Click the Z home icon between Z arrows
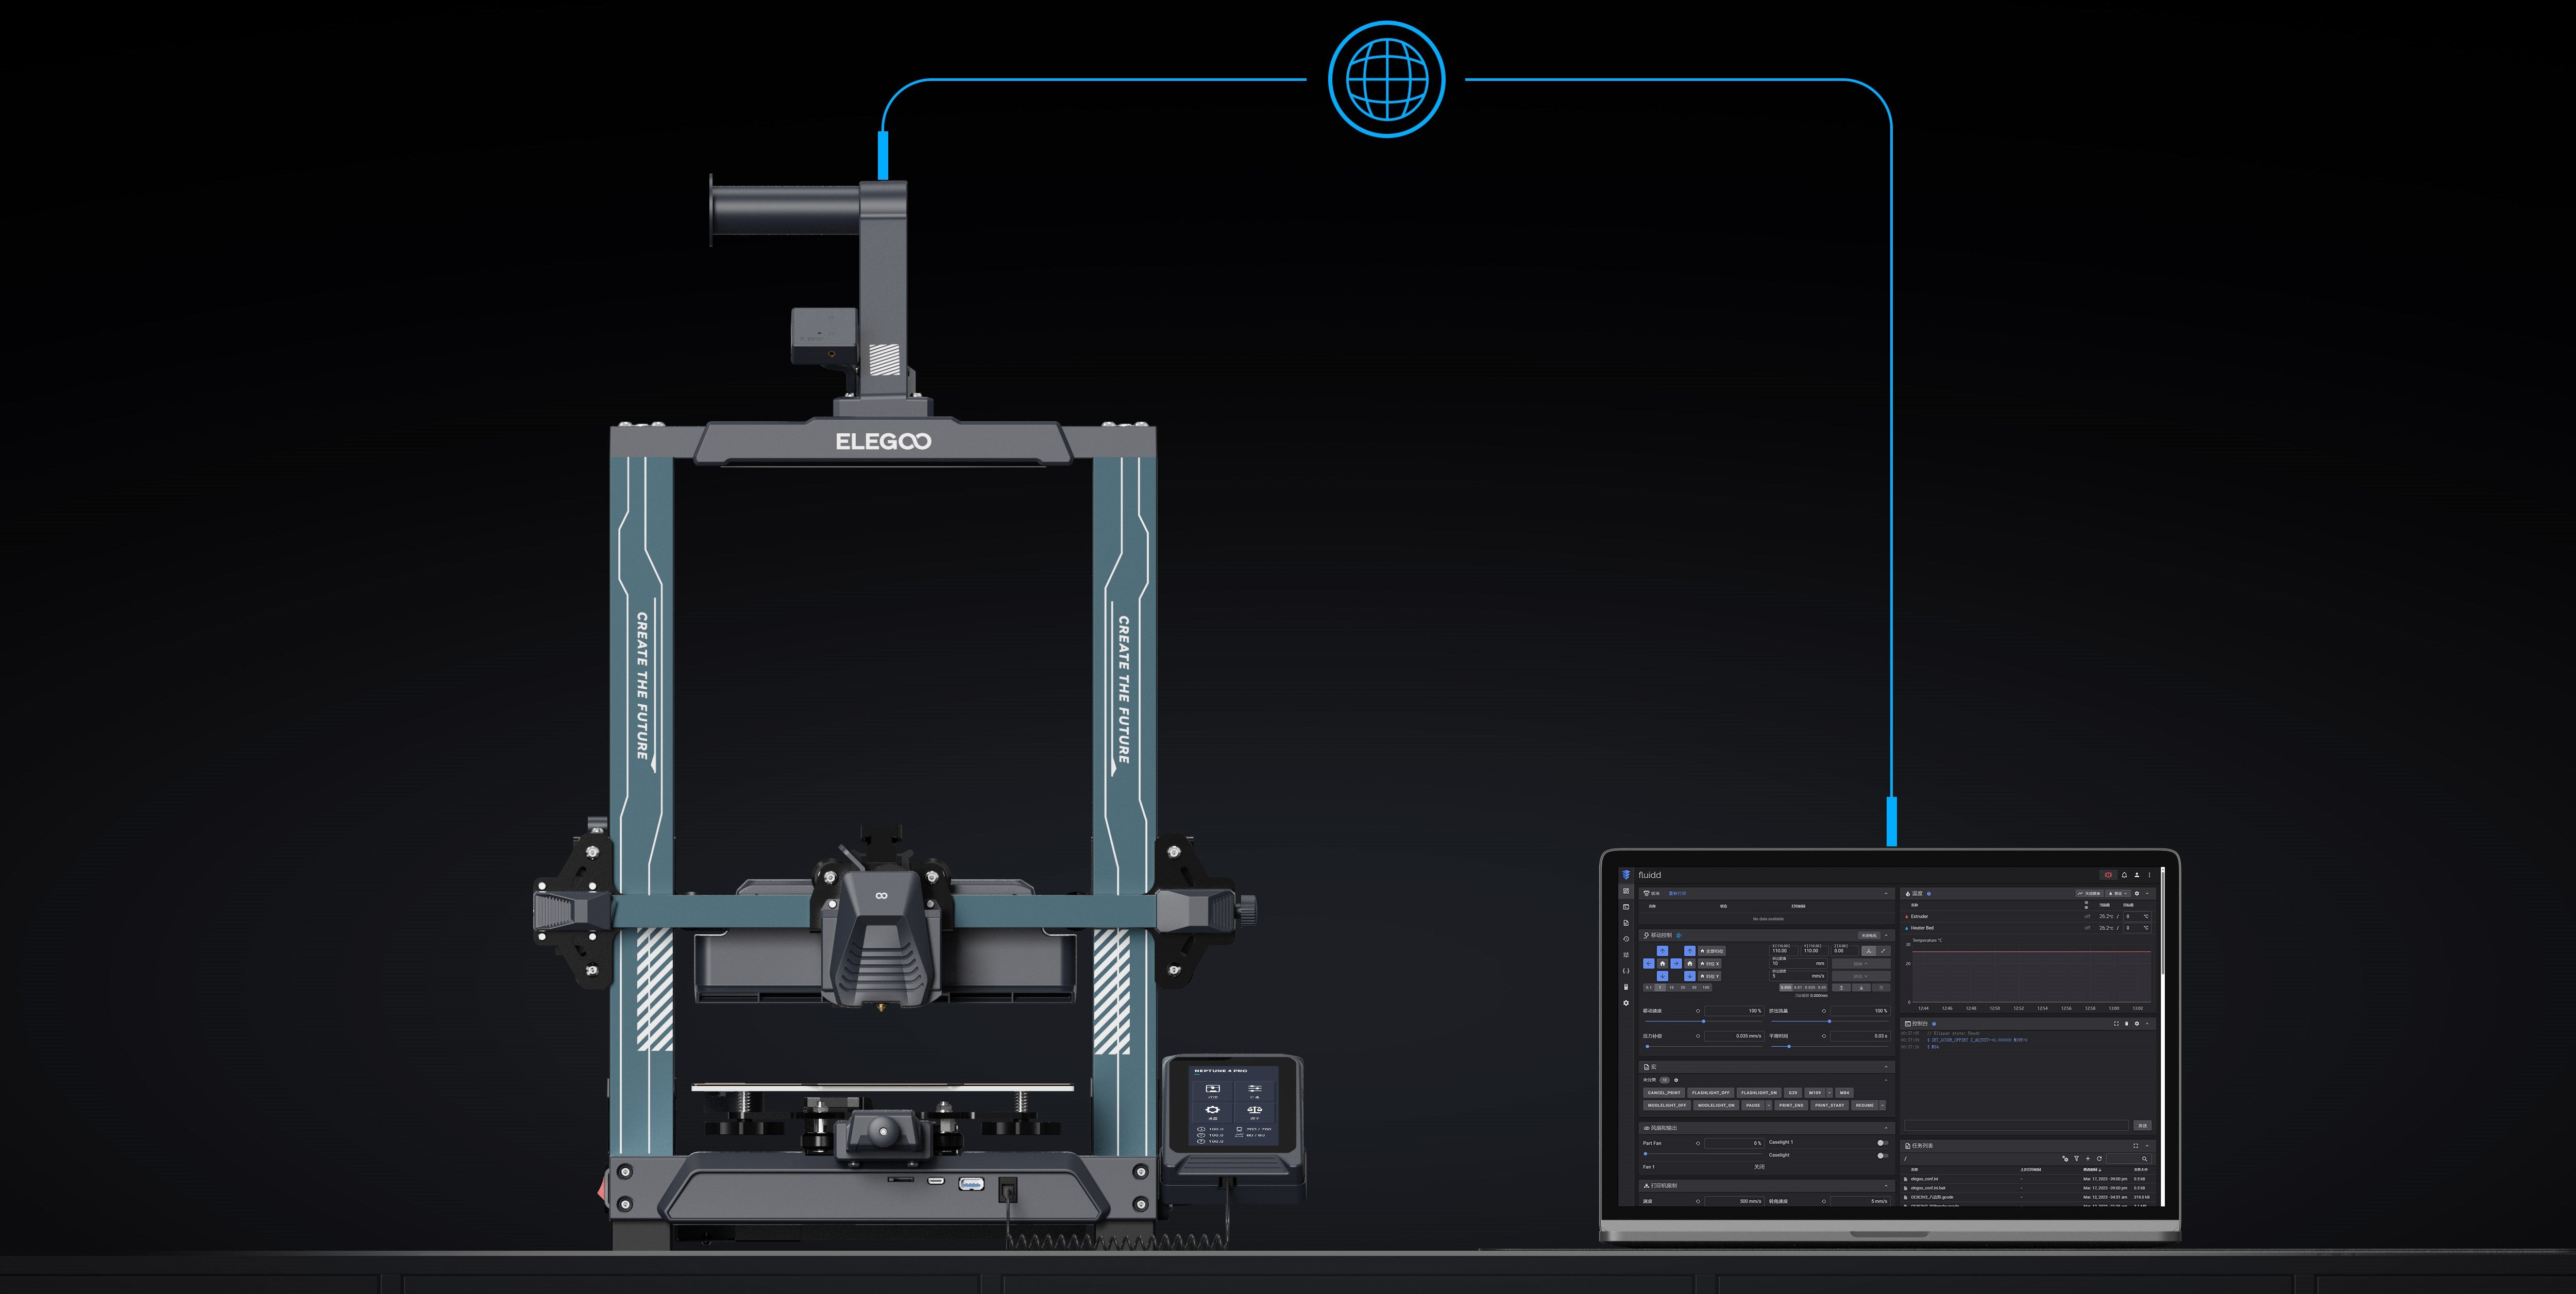2576x1294 pixels. tap(1690, 964)
